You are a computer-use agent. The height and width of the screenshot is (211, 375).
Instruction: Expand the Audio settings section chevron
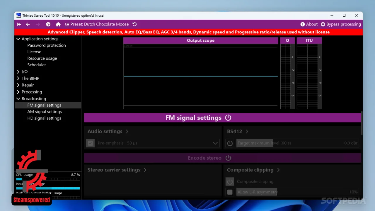tap(127, 132)
